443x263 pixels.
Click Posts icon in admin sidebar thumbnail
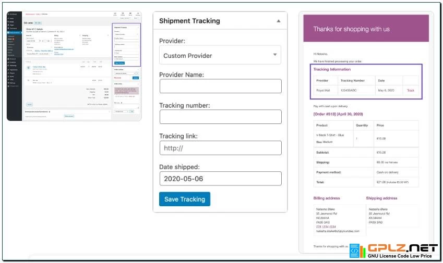pyautogui.click(x=8, y=19)
